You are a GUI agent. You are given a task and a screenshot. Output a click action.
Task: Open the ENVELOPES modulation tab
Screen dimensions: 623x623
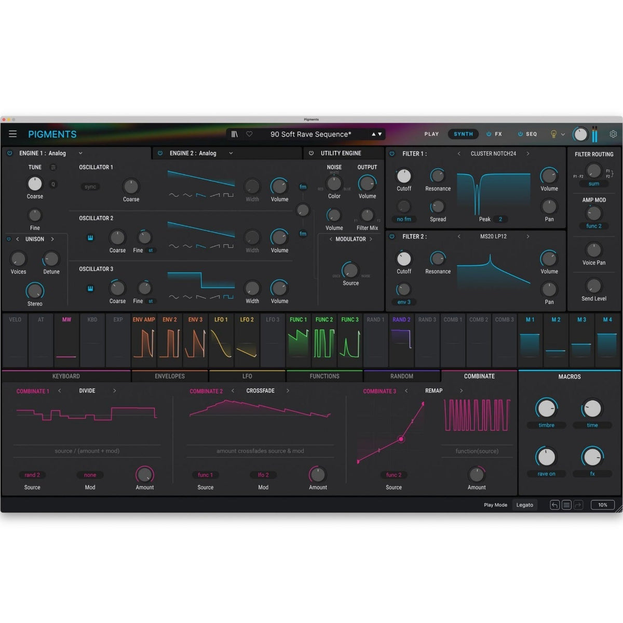170,376
